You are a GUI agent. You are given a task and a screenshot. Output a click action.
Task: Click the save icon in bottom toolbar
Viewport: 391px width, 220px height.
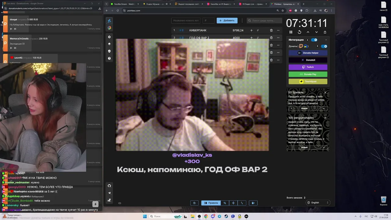[x=194, y=203]
